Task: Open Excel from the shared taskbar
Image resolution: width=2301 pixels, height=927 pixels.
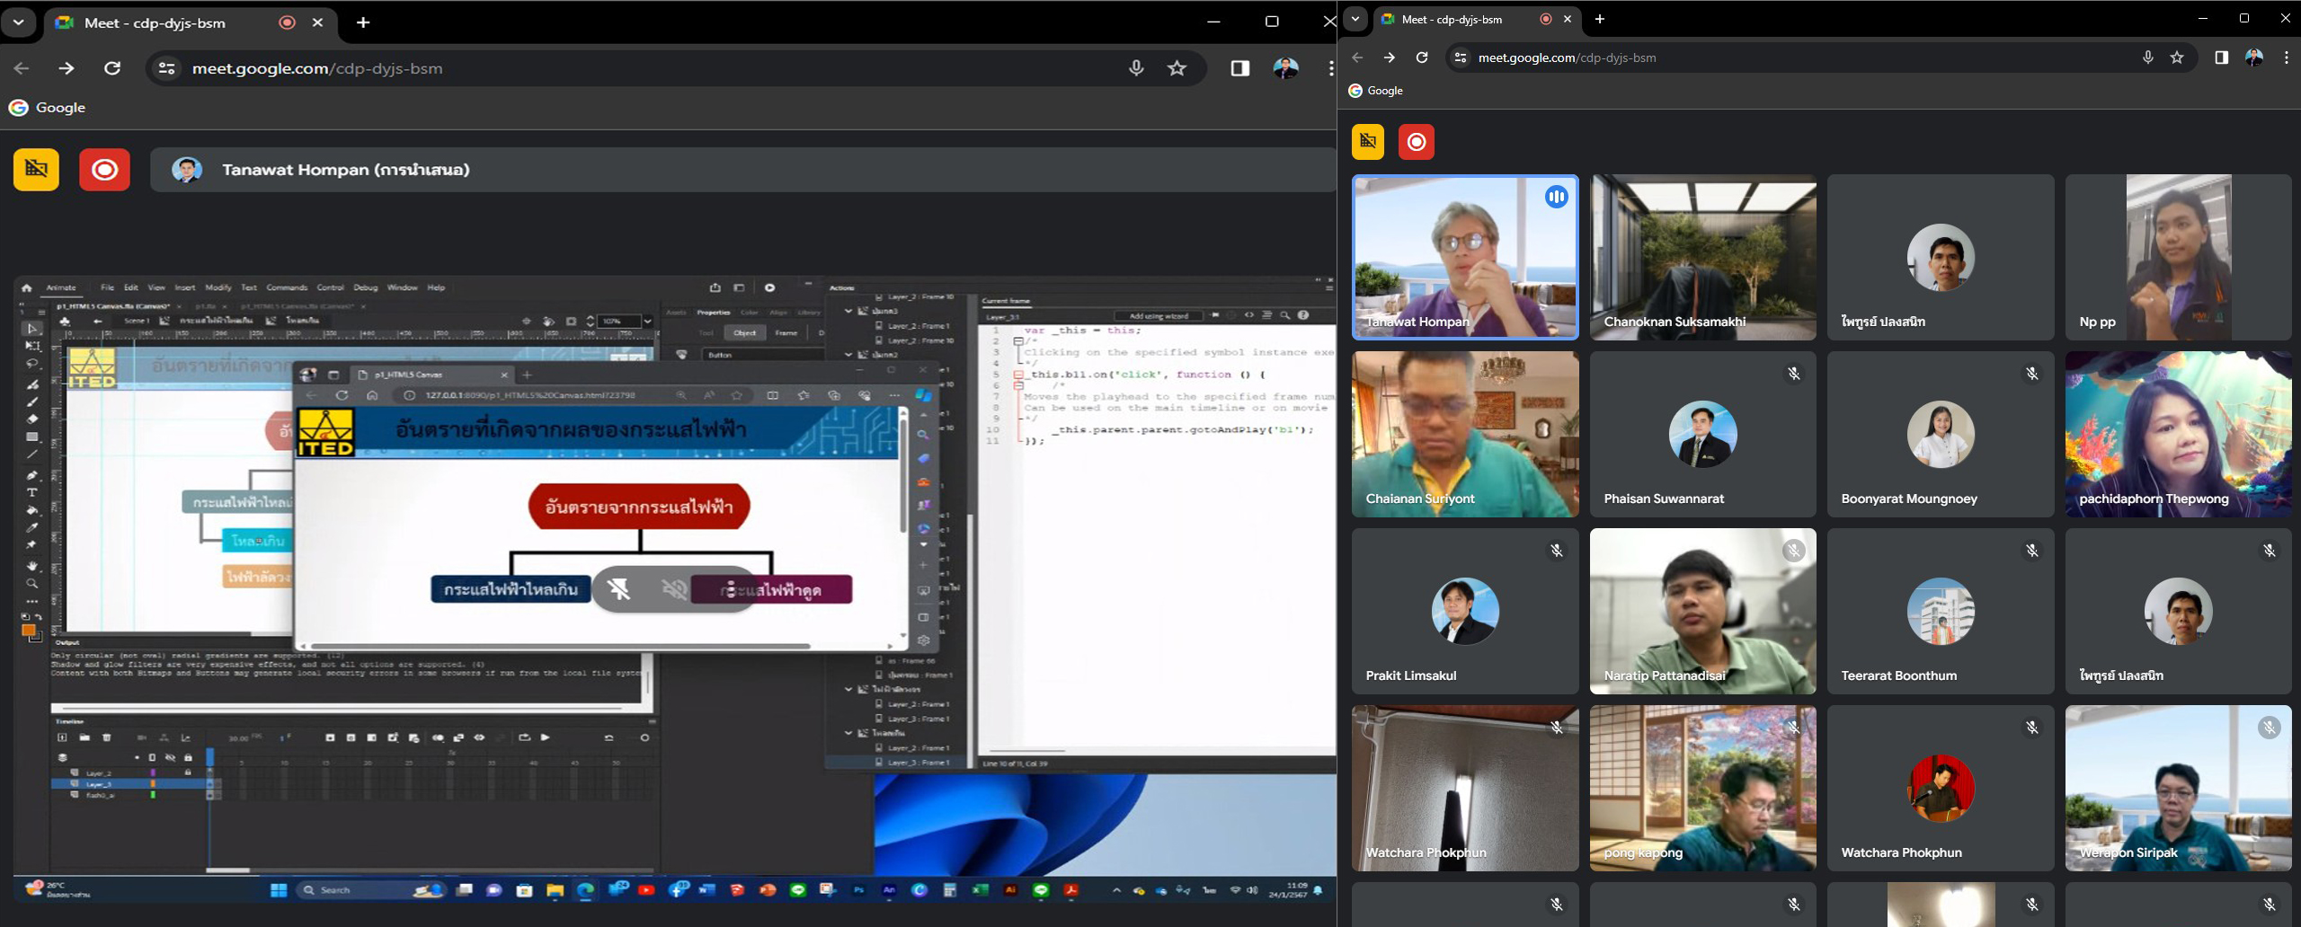Action: 980,890
